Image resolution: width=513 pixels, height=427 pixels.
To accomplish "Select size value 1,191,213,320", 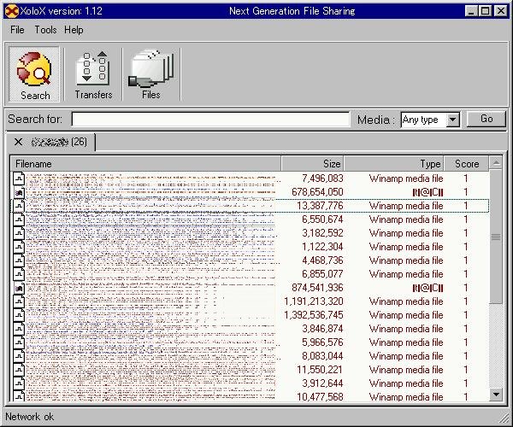I will coord(314,301).
